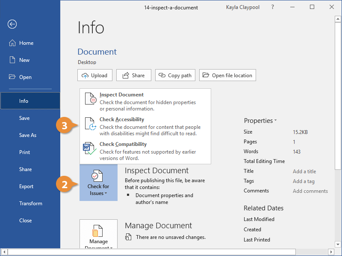Open the Print menu item
The image size is (342, 256).
25,152
